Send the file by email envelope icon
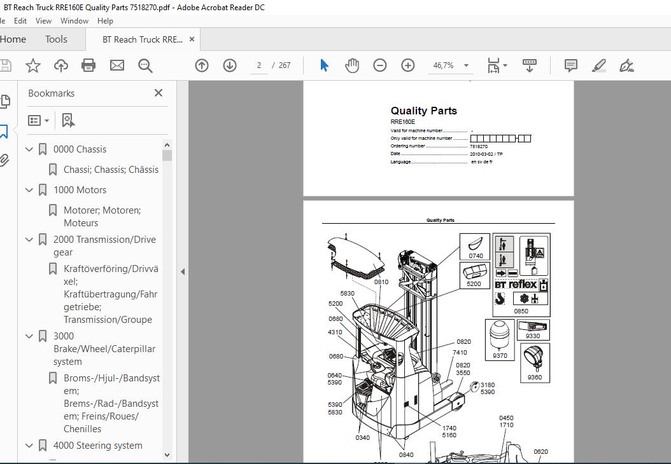The height and width of the screenshot is (464, 671). 117,65
